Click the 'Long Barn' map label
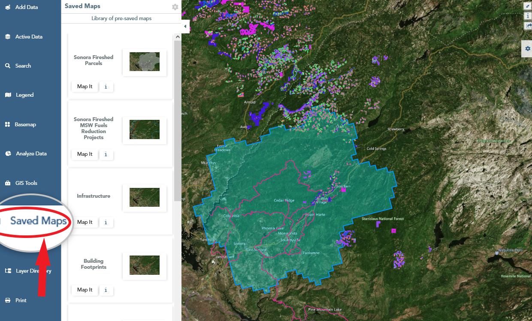532x321 pixels. point(342,187)
